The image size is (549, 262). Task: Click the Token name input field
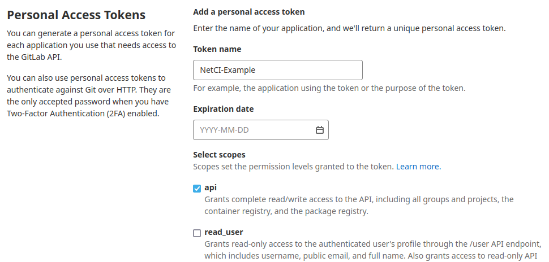pyautogui.click(x=277, y=70)
